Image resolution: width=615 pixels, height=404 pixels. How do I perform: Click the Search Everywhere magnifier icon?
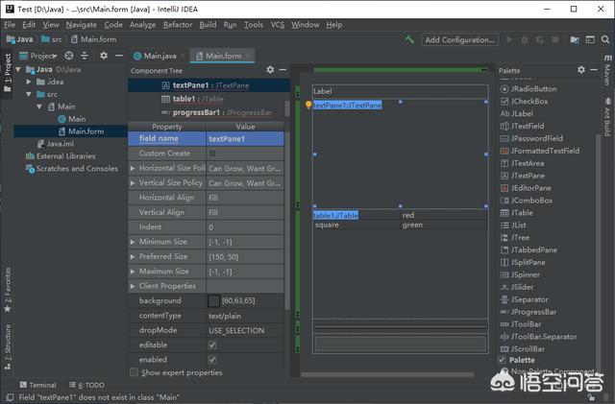[x=605, y=39]
